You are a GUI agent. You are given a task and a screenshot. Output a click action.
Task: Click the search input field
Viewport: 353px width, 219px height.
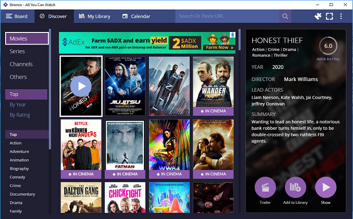coord(227,16)
